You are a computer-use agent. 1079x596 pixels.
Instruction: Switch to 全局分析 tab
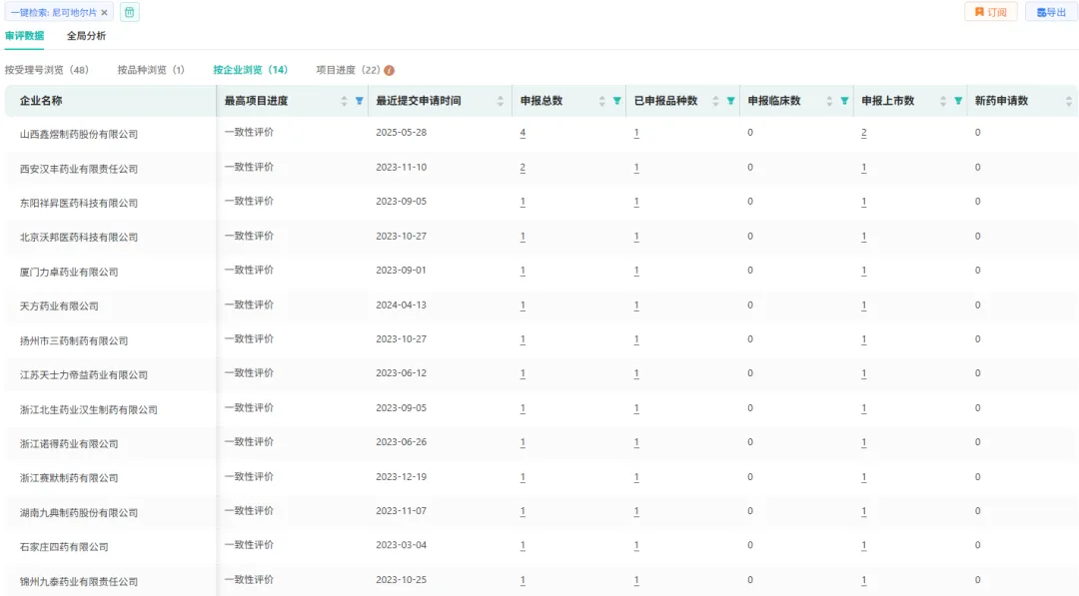(x=86, y=36)
